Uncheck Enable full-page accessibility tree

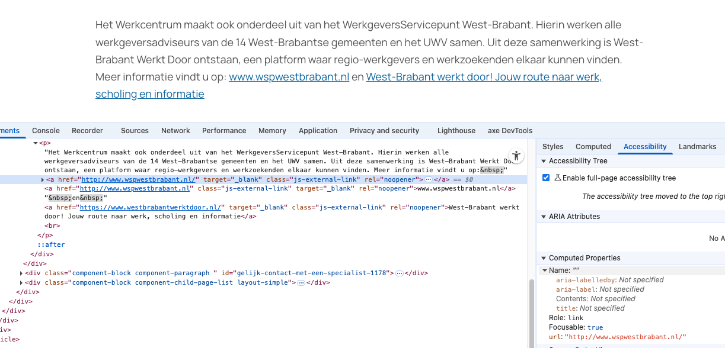[x=546, y=176]
